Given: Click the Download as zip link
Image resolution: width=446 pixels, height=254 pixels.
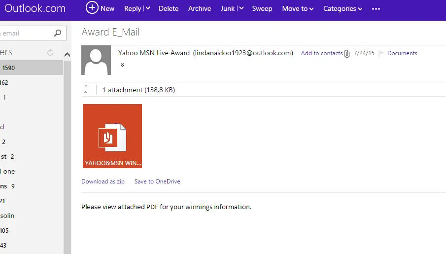Looking at the screenshot, I should point(103,181).
